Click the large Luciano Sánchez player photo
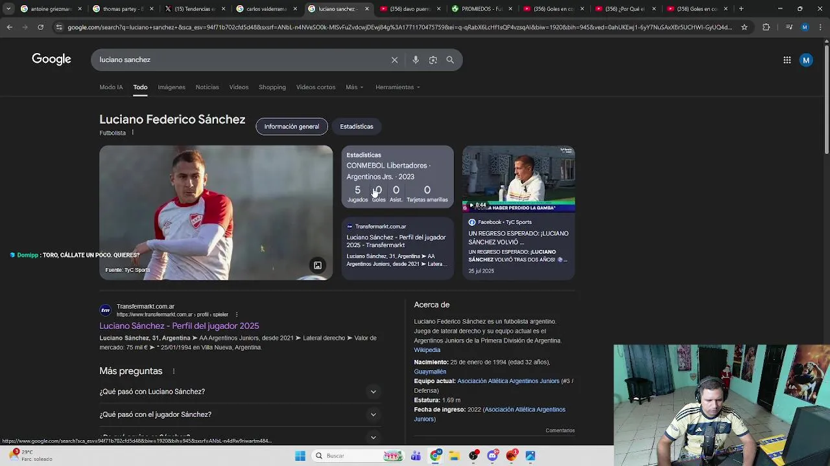 coord(216,213)
